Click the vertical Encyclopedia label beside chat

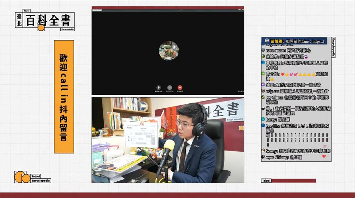click(x=333, y=47)
